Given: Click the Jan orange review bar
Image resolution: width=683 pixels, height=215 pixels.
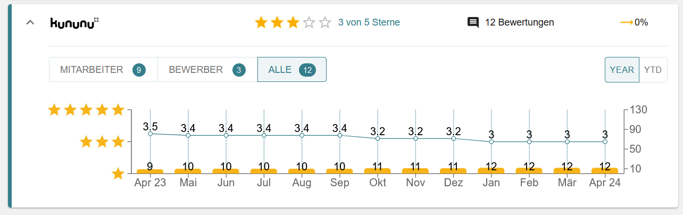Looking at the screenshot, I should click(491, 171).
